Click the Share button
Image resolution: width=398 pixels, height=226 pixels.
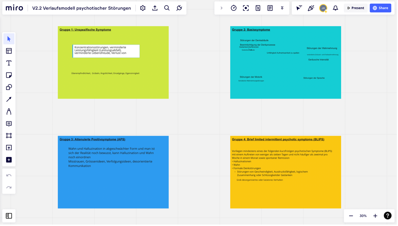[x=380, y=8]
